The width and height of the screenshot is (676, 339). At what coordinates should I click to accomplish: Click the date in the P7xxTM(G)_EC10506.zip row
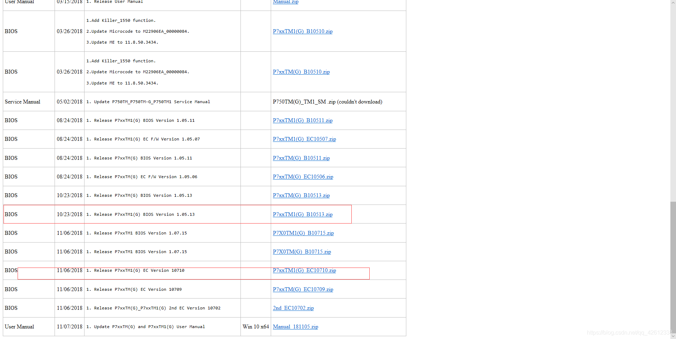click(x=69, y=177)
